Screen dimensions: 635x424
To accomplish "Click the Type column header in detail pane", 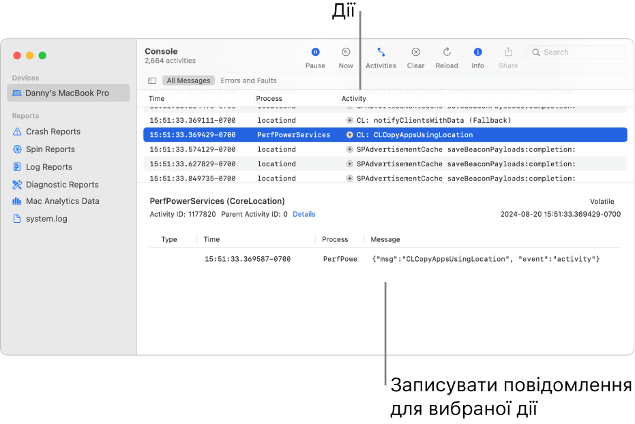I will click(x=169, y=239).
